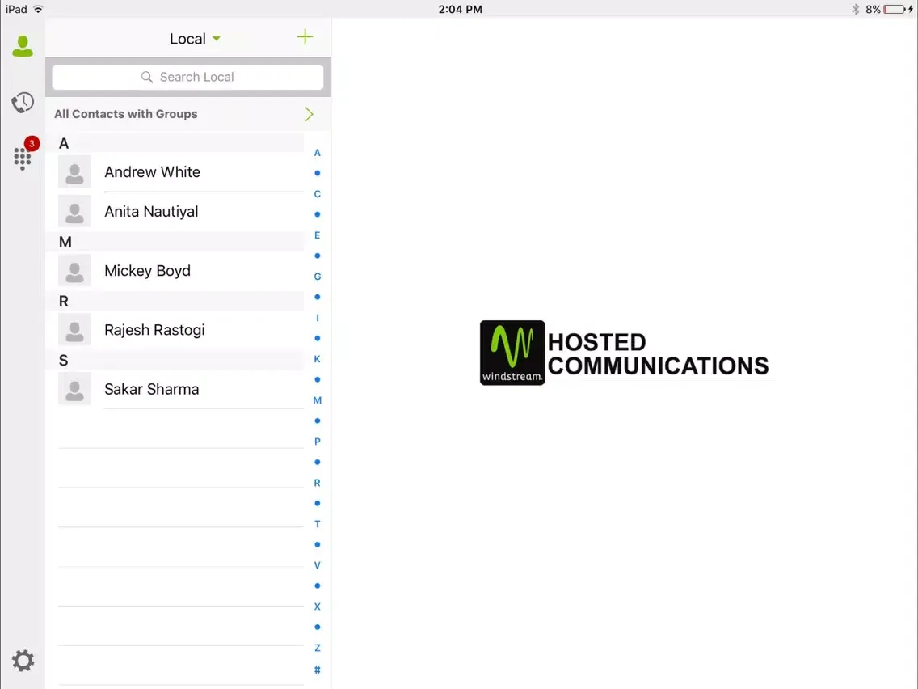Tap Mickey Boyd's avatar placeholder
Screen dimensions: 918x689
click(x=74, y=271)
